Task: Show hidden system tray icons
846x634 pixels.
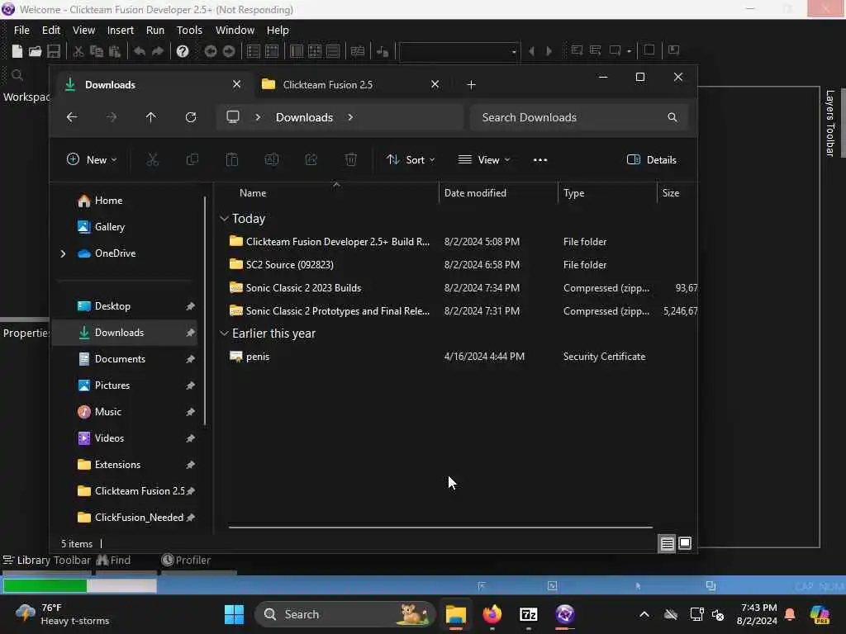Action: (x=644, y=614)
